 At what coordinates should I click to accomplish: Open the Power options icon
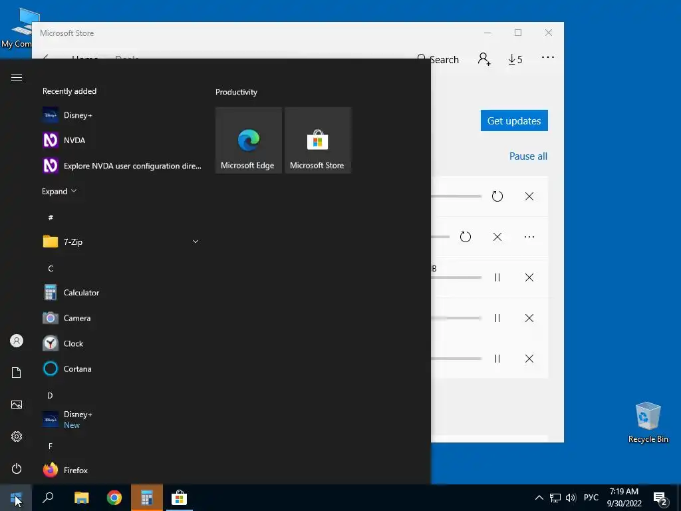(17, 468)
